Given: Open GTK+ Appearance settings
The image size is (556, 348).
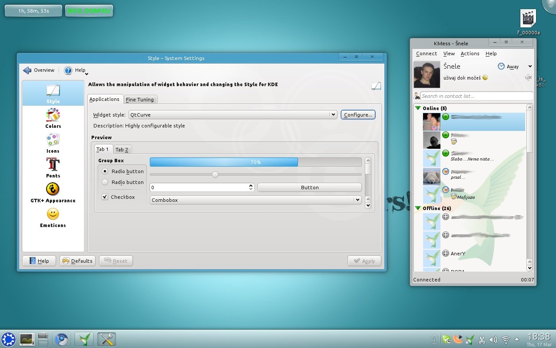Looking at the screenshot, I should click(53, 193).
